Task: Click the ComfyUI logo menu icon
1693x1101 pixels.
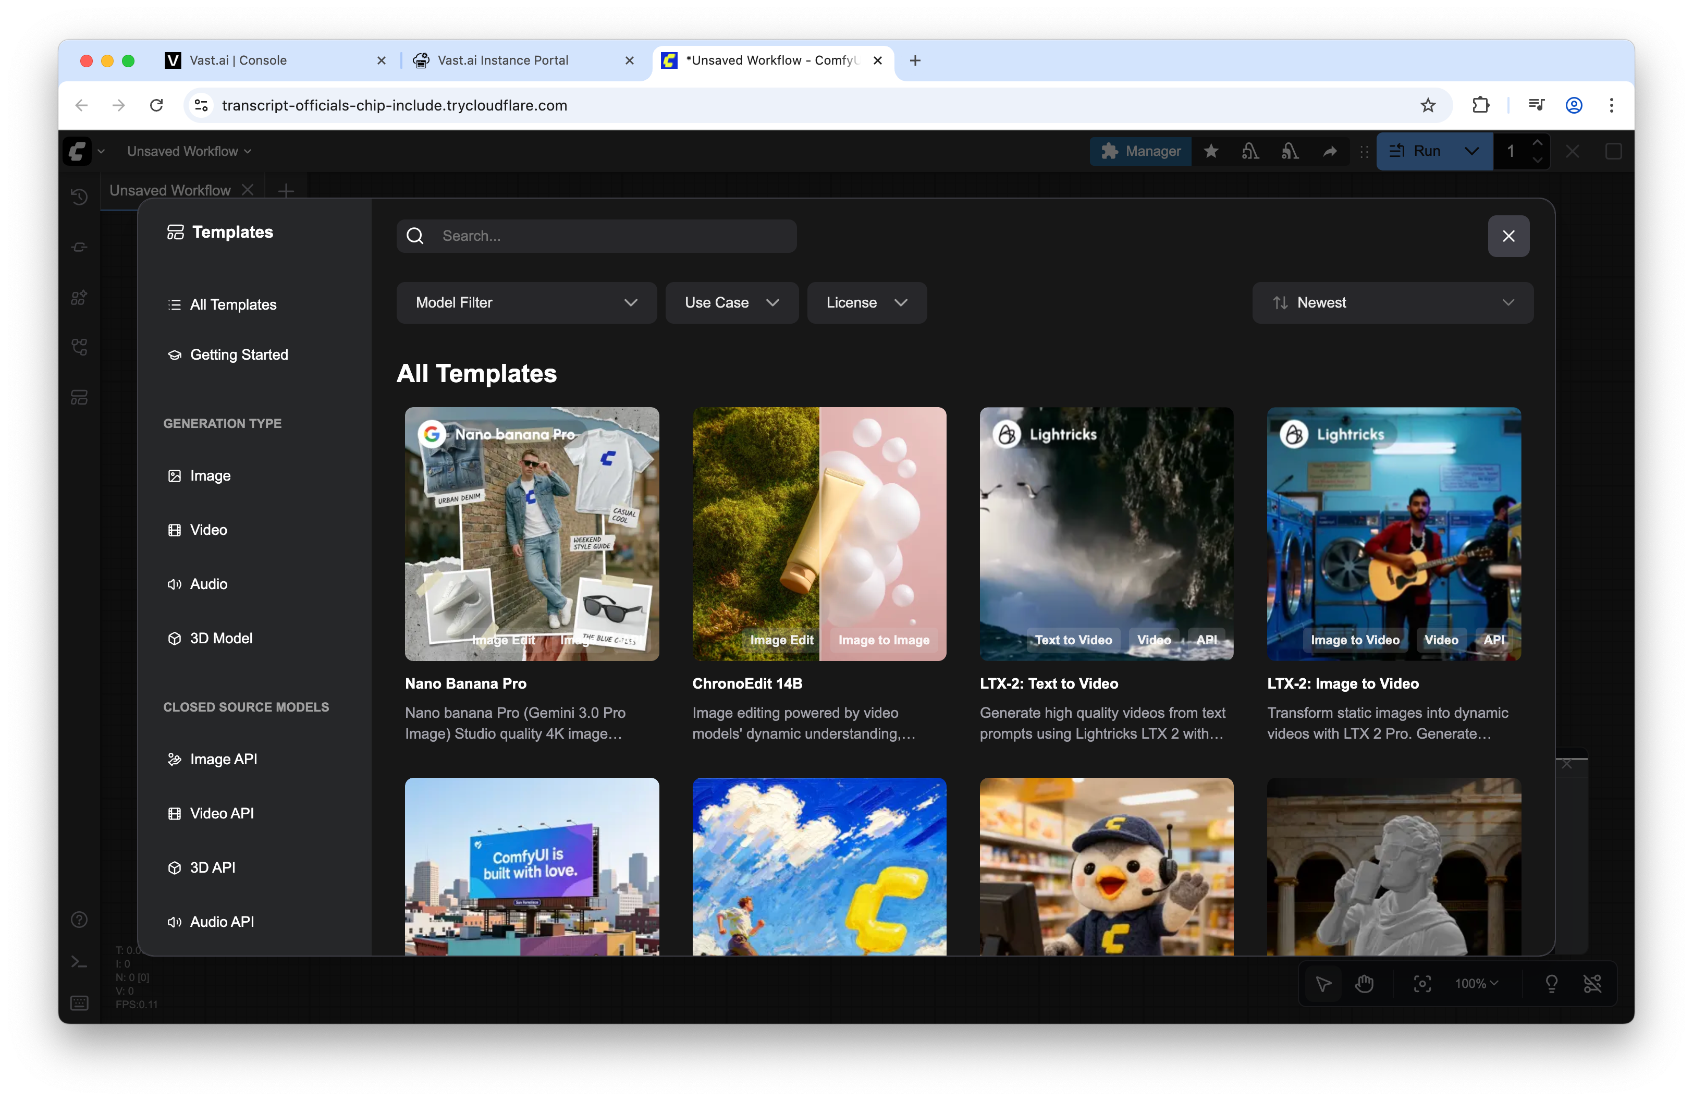Action: coord(78,152)
